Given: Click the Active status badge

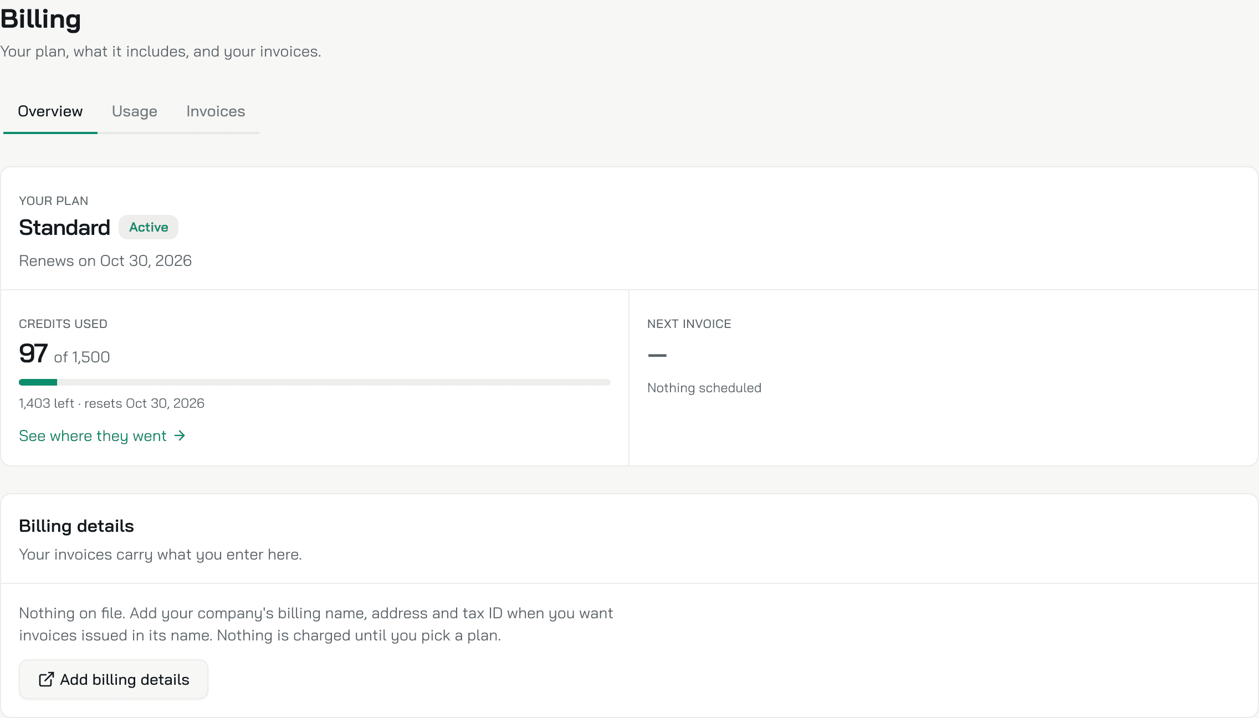Looking at the screenshot, I should point(149,227).
